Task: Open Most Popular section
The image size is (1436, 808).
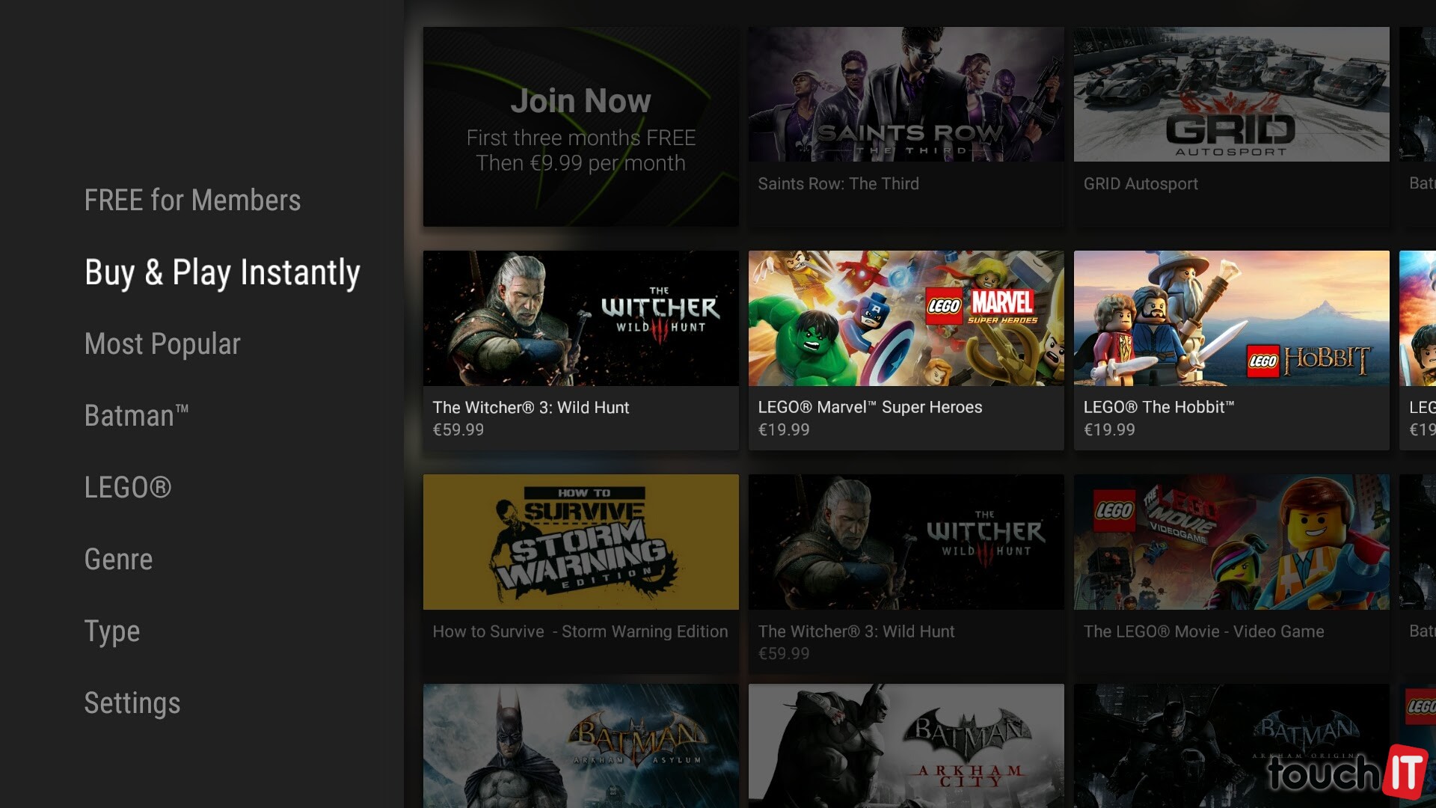Action: (x=162, y=344)
